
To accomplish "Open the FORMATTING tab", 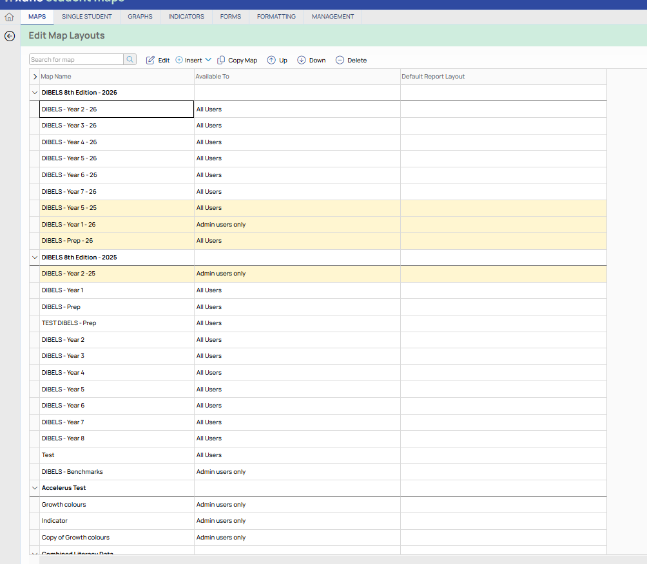I will coord(276,17).
